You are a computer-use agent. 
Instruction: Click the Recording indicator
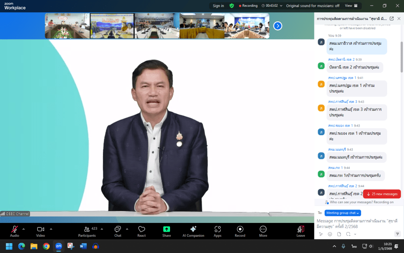(x=248, y=6)
